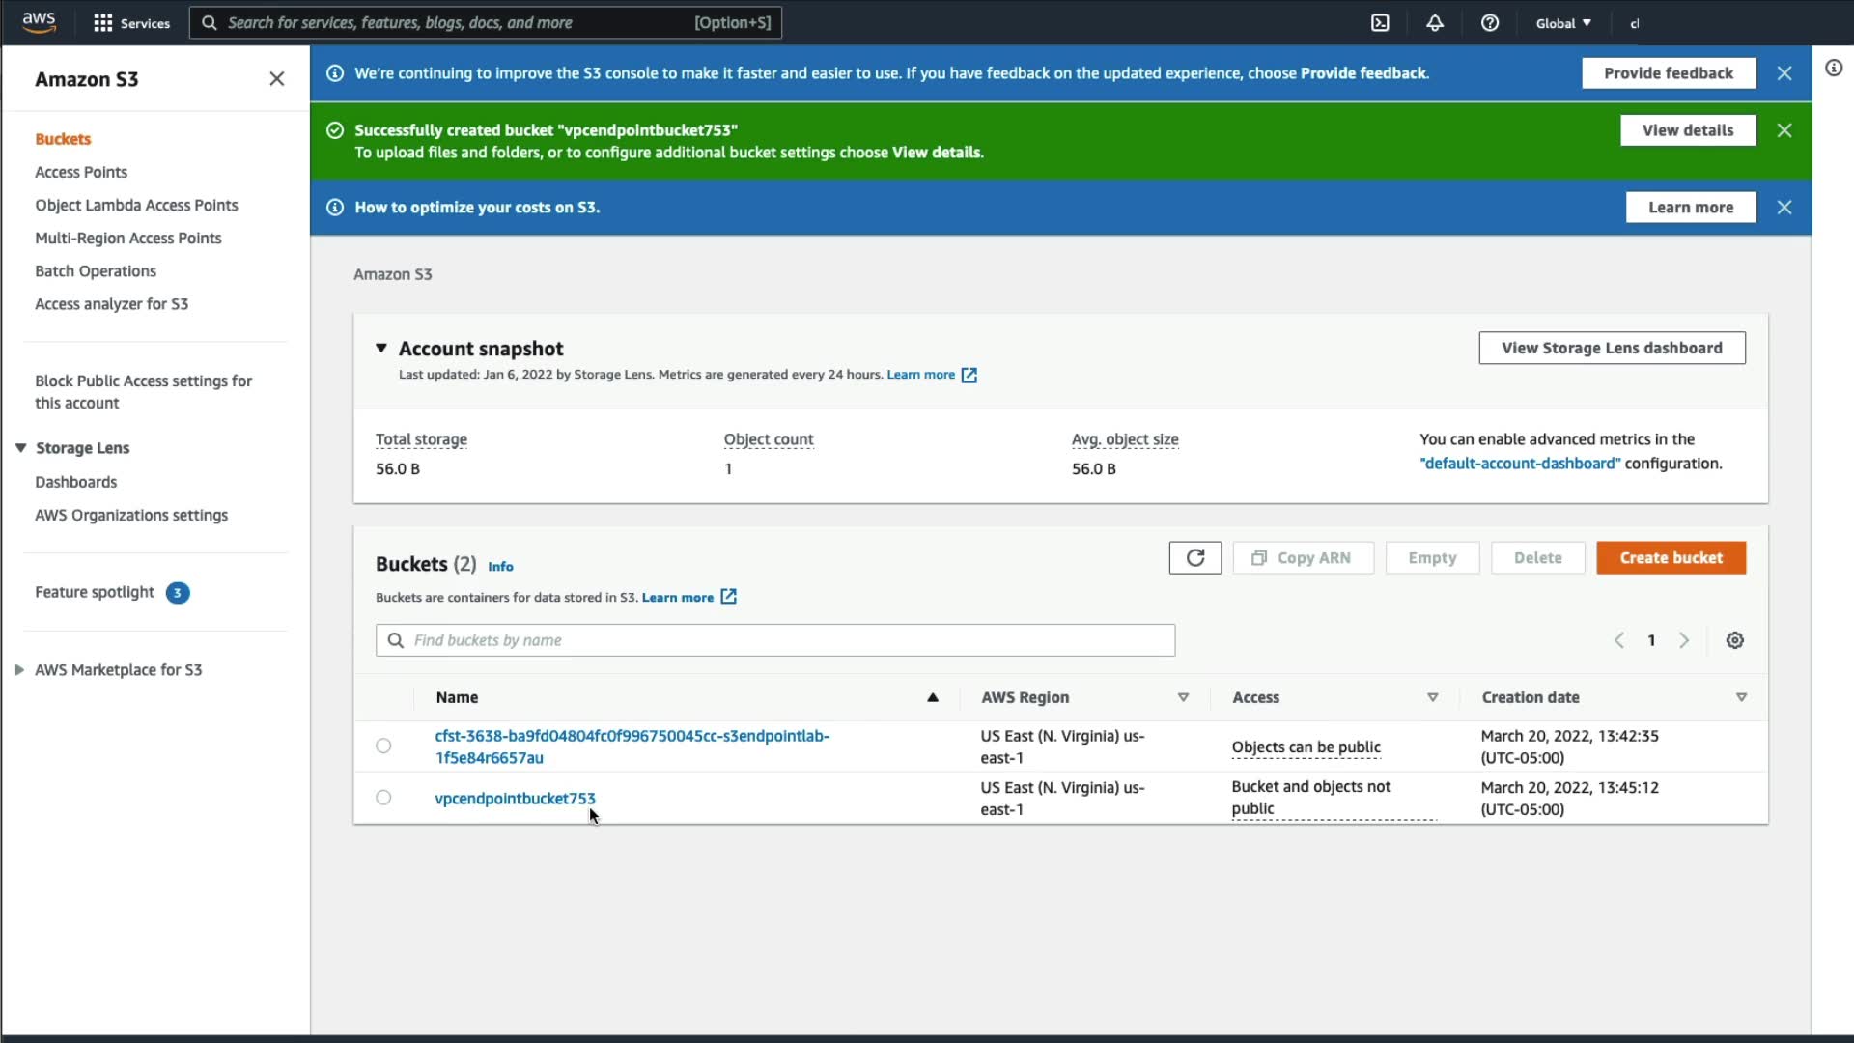Open the notifications bell
The height and width of the screenshot is (1043, 1854).
tap(1435, 23)
